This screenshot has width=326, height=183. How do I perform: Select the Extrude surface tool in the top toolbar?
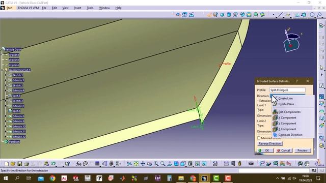click(209, 15)
